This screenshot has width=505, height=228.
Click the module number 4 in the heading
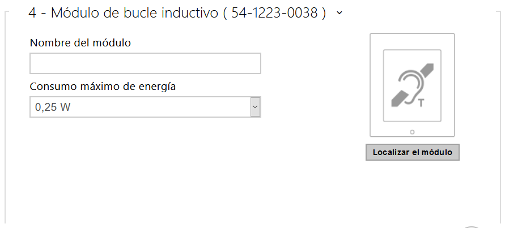(x=32, y=14)
